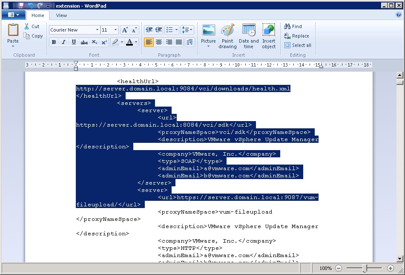The width and height of the screenshot is (405, 275).
Task: Customize Quick Access Toolbar dropdown
Action: pos(48,6)
